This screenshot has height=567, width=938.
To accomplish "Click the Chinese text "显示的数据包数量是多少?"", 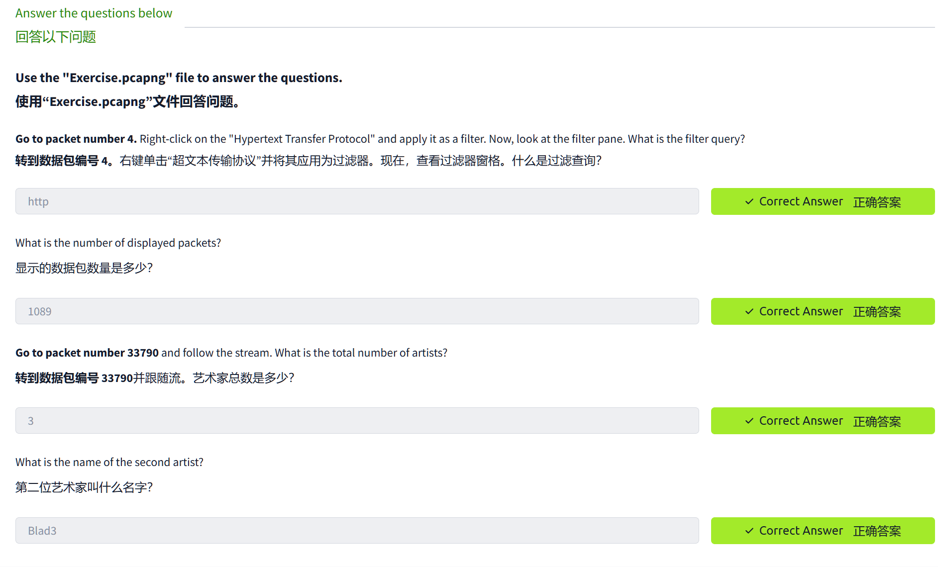I will coord(84,268).
